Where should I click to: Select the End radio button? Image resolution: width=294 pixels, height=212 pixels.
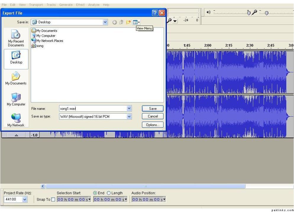tap(95, 193)
